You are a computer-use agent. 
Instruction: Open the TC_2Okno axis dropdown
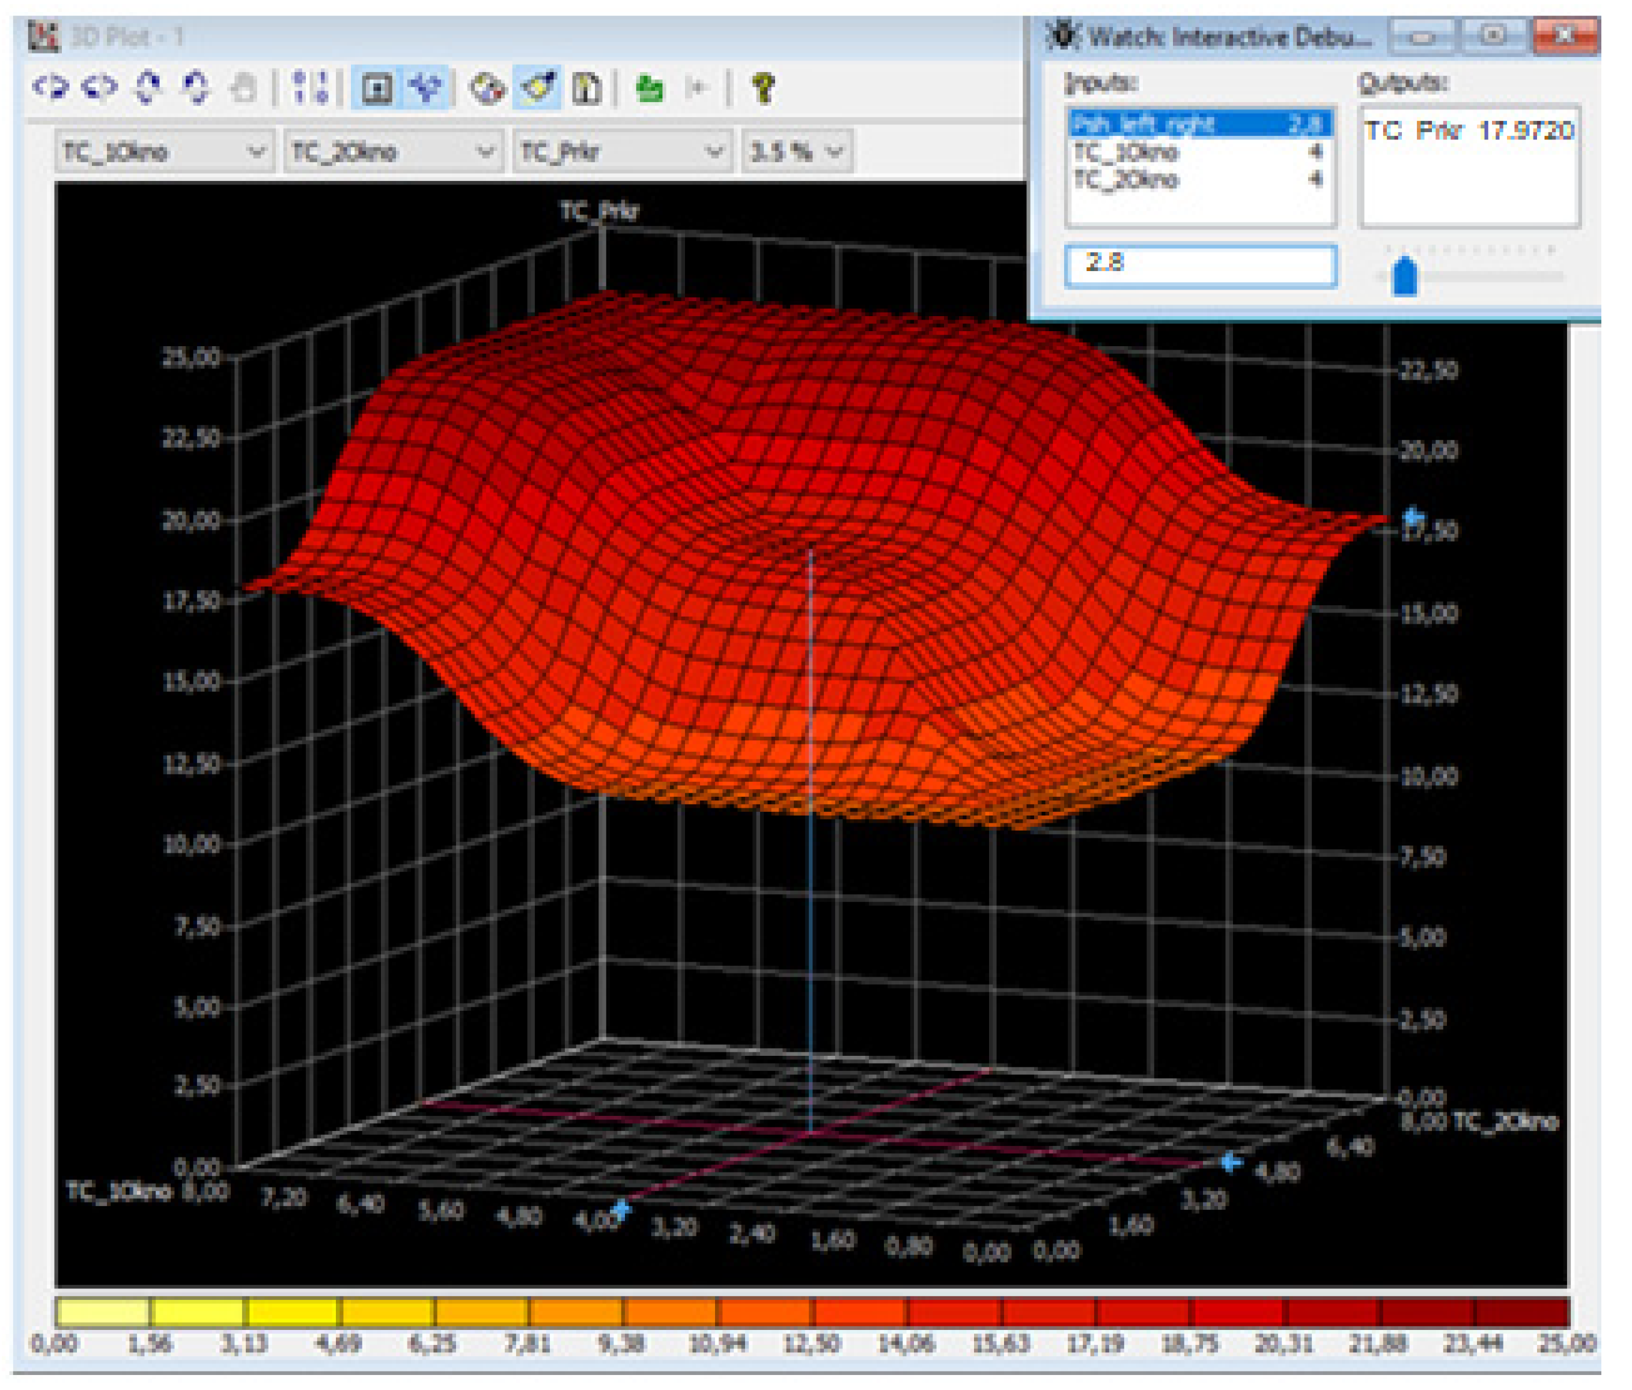click(x=392, y=152)
